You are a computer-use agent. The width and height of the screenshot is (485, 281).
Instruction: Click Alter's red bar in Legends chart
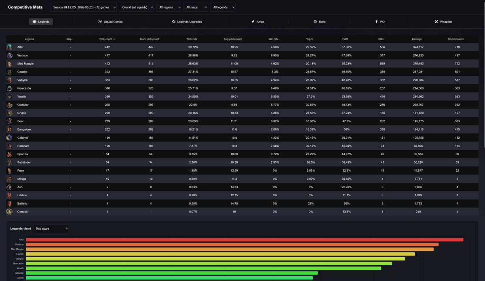click(x=245, y=240)
